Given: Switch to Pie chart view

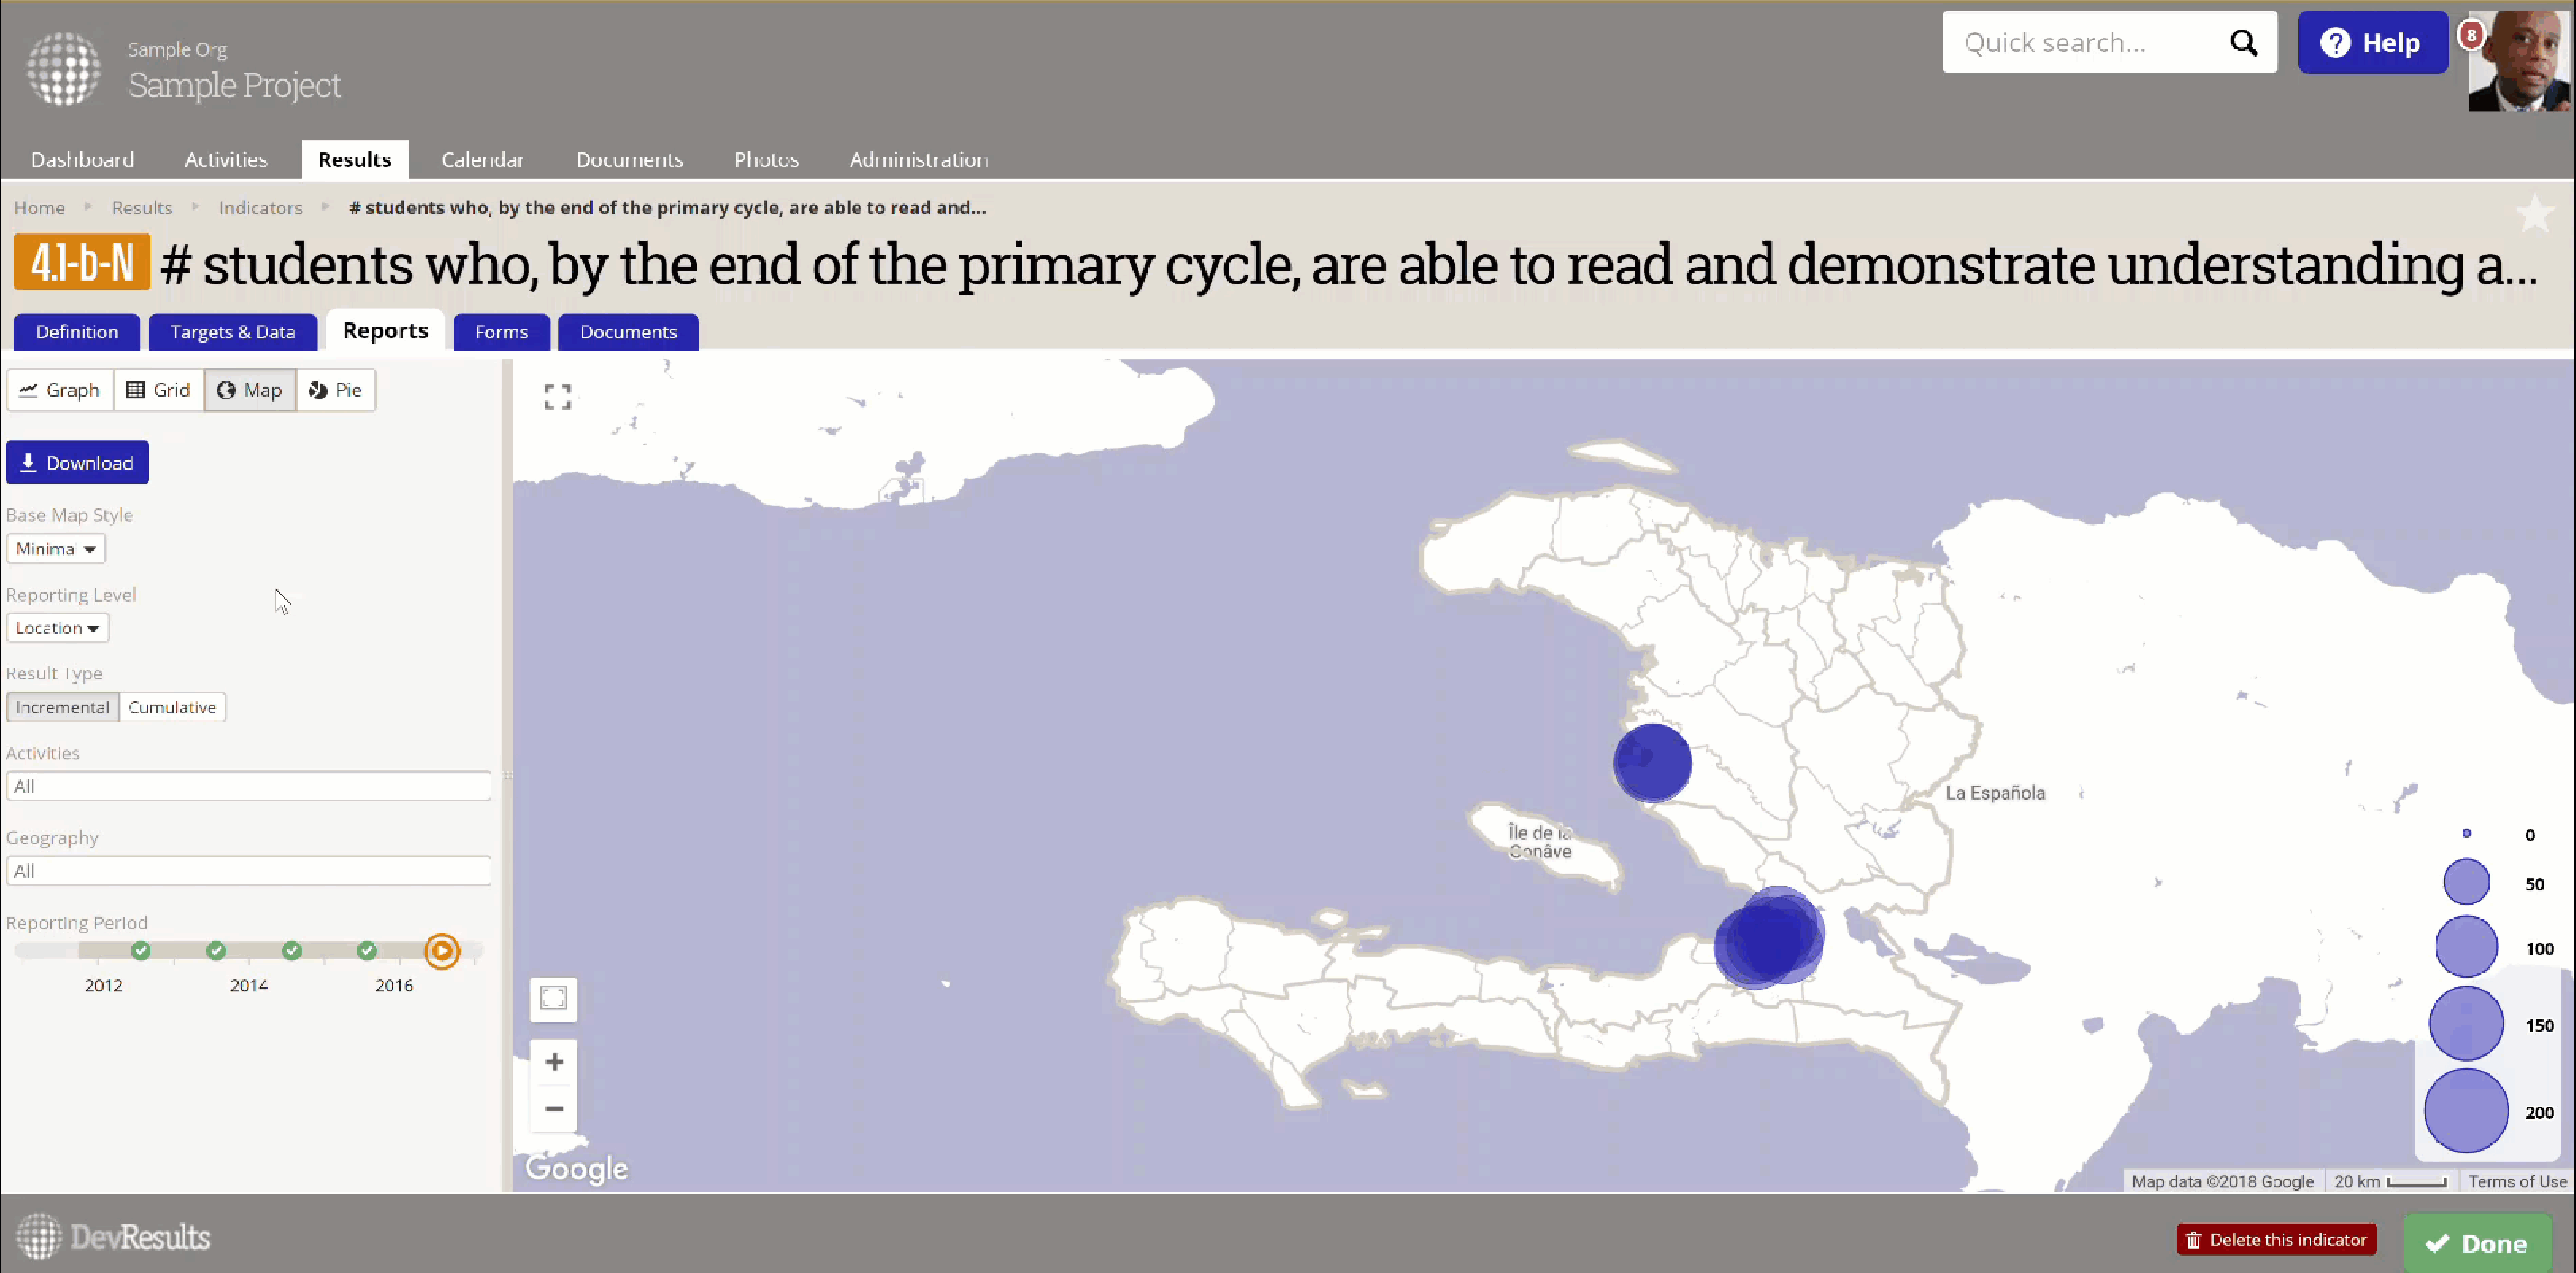Looking at the screenshot, I should [336, 390].
